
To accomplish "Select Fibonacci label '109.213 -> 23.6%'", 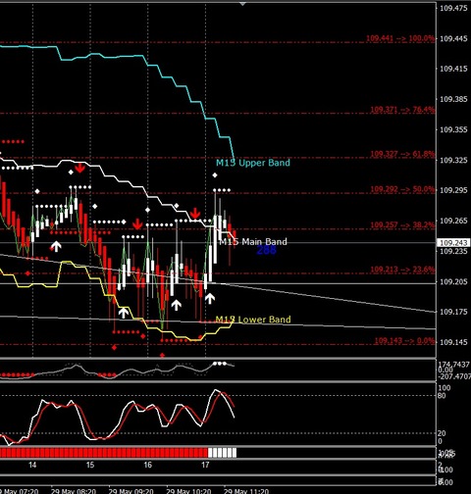I will click(x=402, y=270).
